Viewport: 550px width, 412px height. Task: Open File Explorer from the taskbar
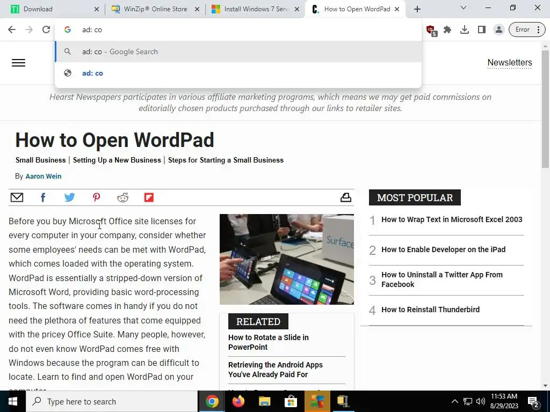pyautogui.click(x=264, y=401)
